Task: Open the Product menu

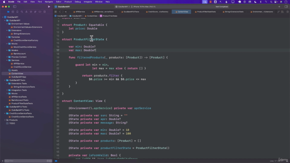Action: coord(68,2)
